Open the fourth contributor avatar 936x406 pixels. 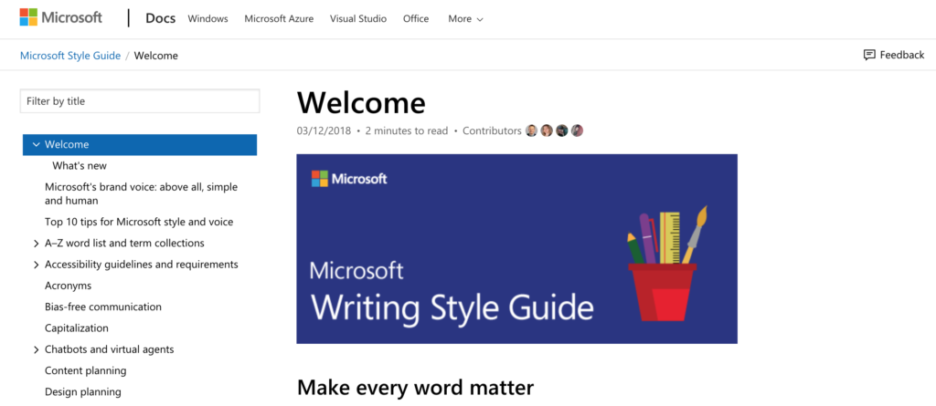click(x=577, y=130)
